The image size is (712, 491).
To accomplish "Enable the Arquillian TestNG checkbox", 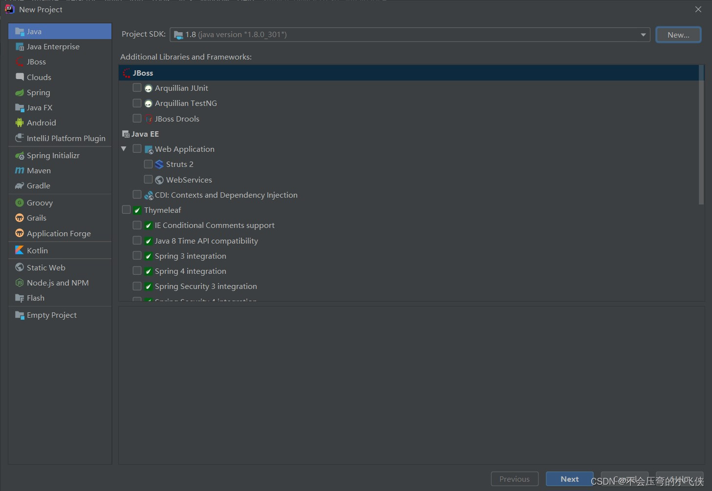I will tap(137, 103).
